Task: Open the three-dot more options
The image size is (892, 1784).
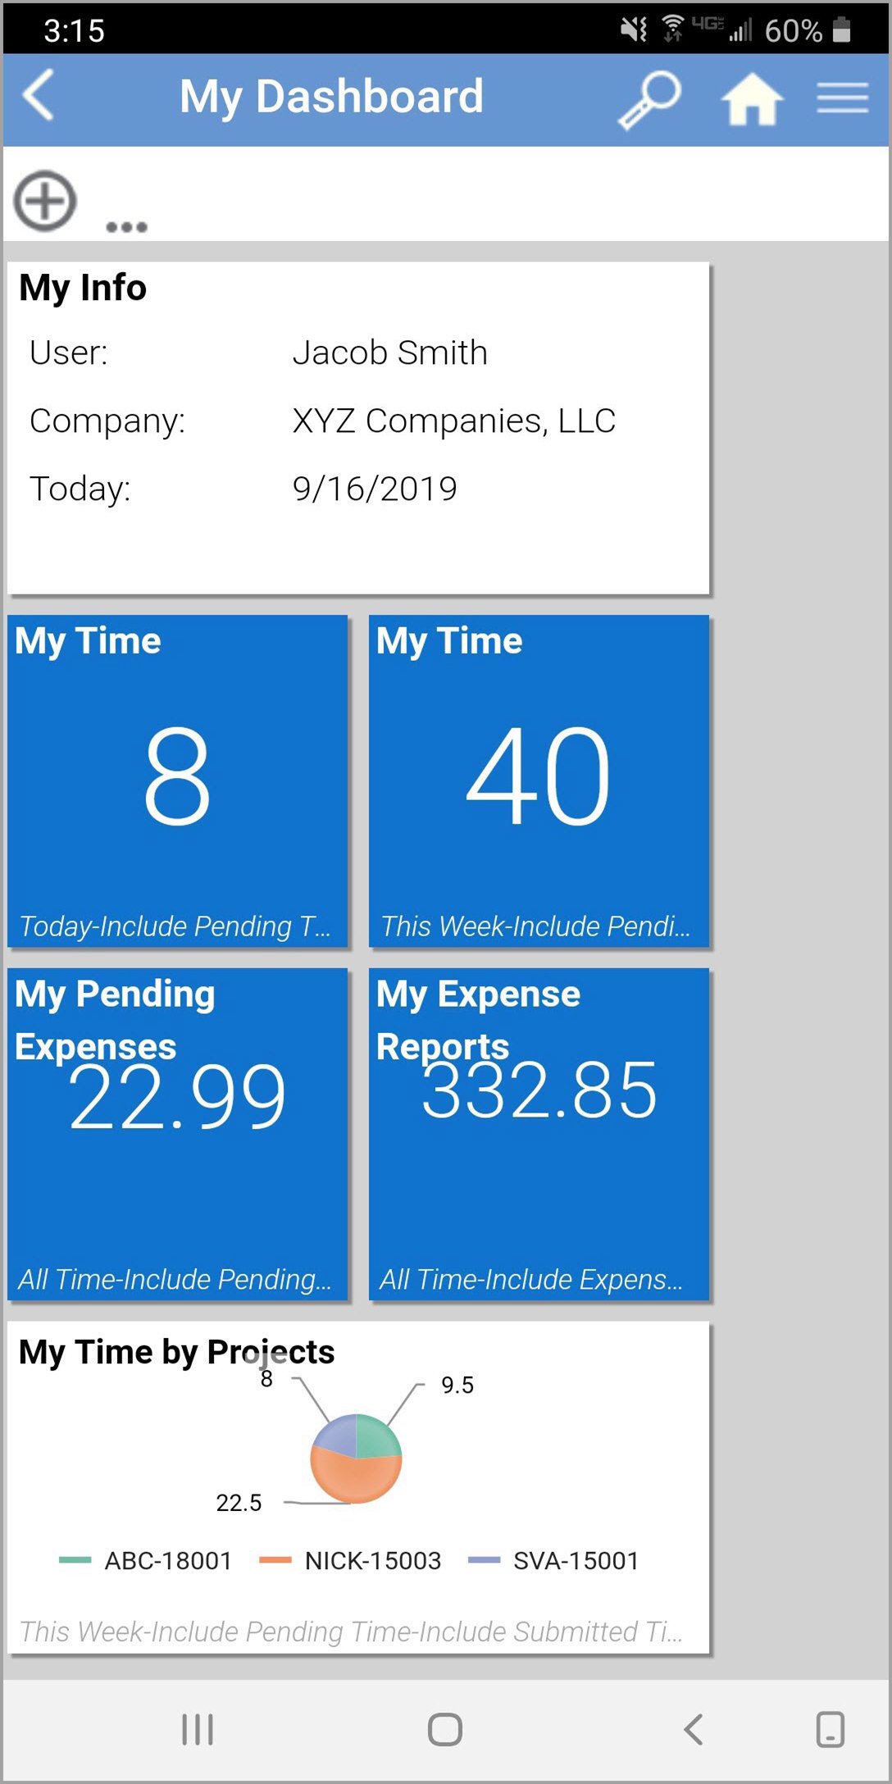Action: pyautogui.click(x=126, y=227)
